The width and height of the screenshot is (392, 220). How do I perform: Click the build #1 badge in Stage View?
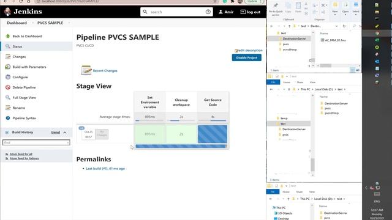click(81, 128)
